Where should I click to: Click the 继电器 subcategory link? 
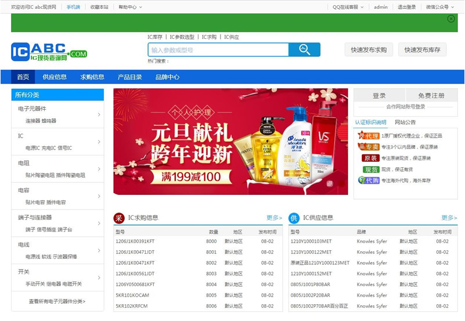[53, 284]
